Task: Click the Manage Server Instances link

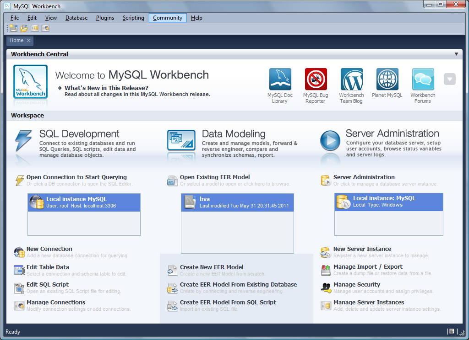Action: point(369,303)
